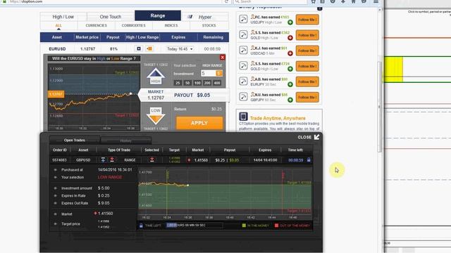Click the TIME LEFT progress bar
451x253 pixels.
pos(194,226)
